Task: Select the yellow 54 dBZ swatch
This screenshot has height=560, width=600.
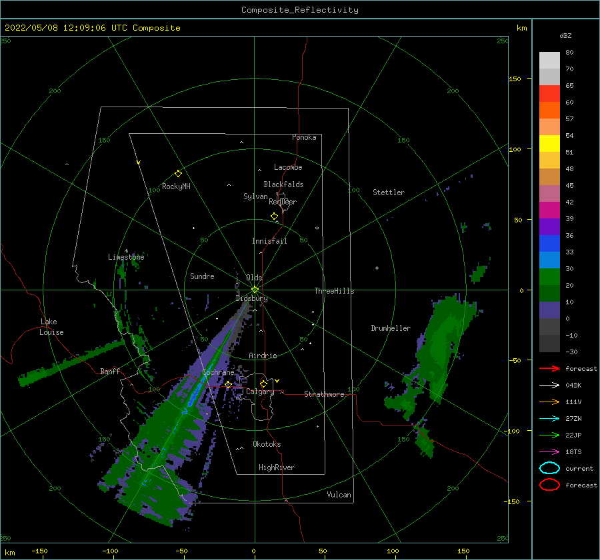Action: point(549,144)
